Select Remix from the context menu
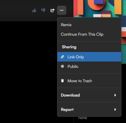 click(x=89, y=25)
